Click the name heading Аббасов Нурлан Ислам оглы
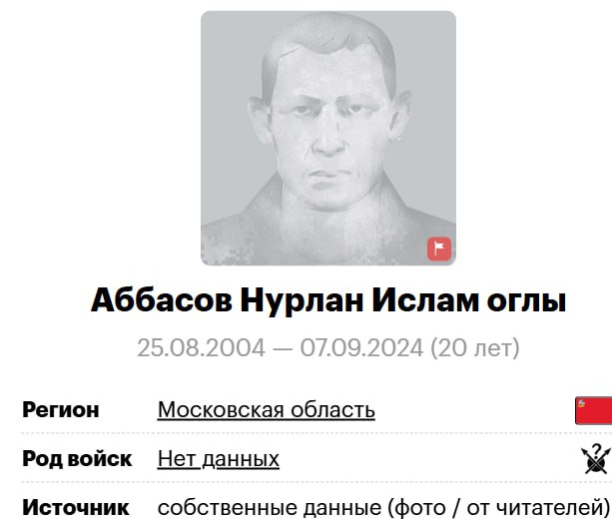The width and height of the screenshot is (612, 519). tap(328, 300)
